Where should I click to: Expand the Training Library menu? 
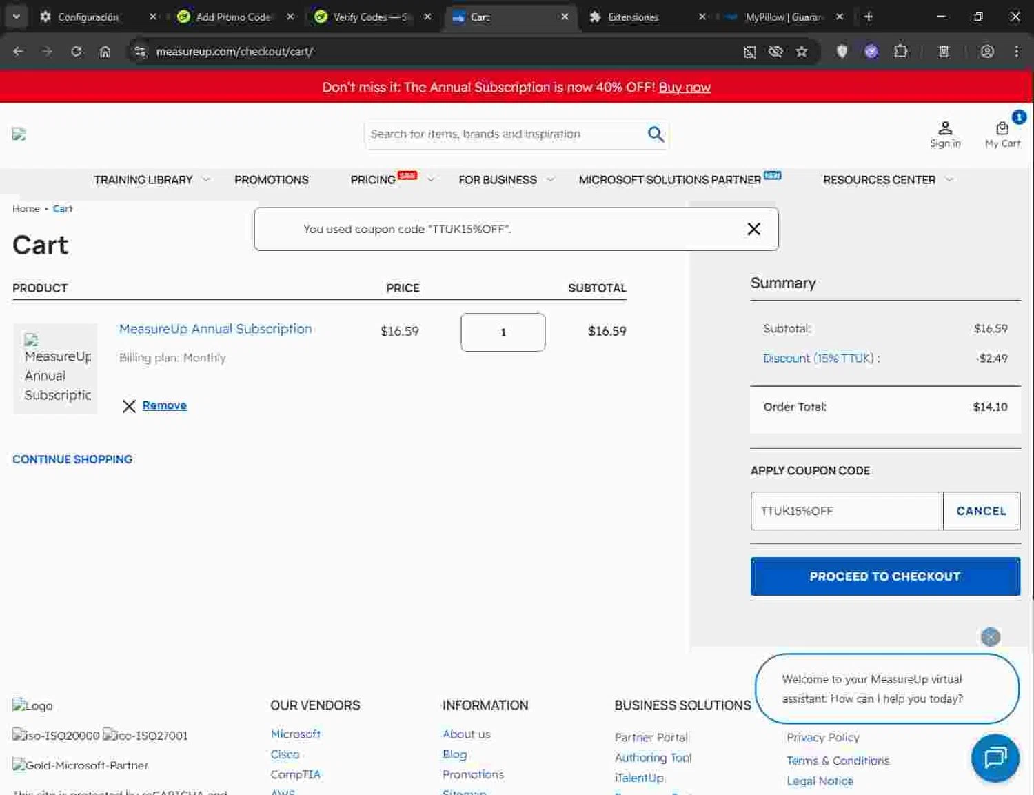(152, 179)
